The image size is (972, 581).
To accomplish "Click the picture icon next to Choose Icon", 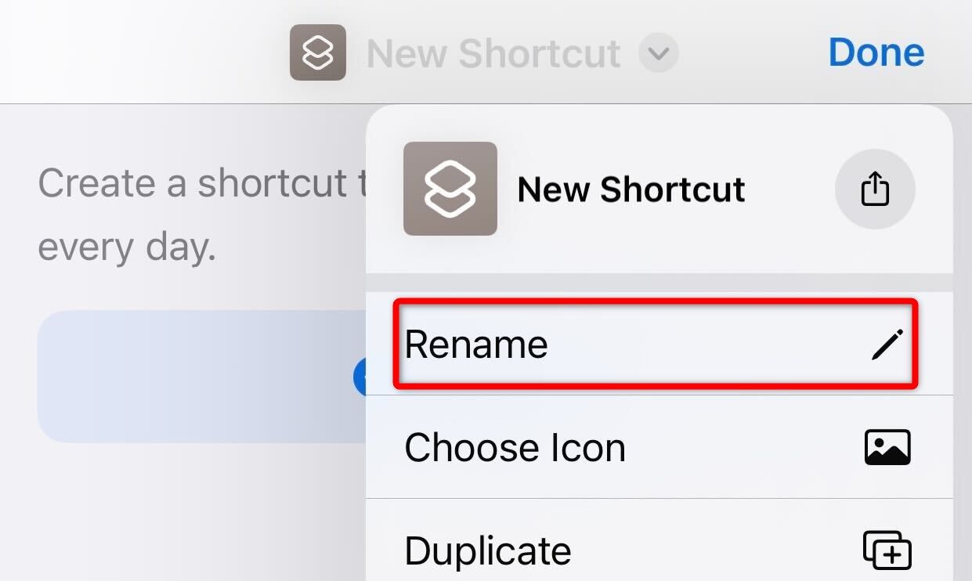I will 887,448.
